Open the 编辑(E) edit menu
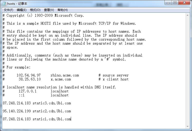Viewport: 192px width, 131px height. coord(21,10)
